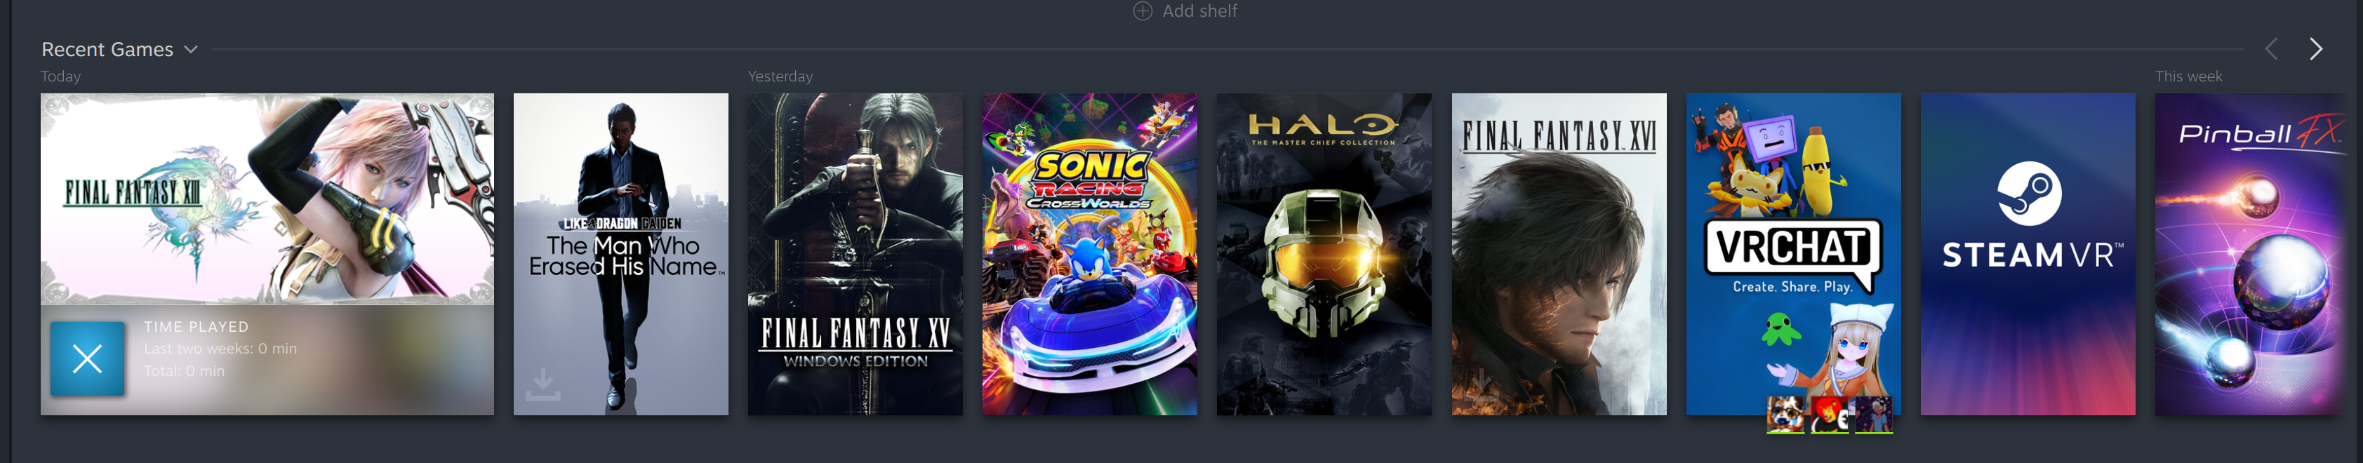The width and height of the screenshot is (2363, 463).
Task: Go to the next page of recent games with the right arrow
Action: tap(2315, 48)
